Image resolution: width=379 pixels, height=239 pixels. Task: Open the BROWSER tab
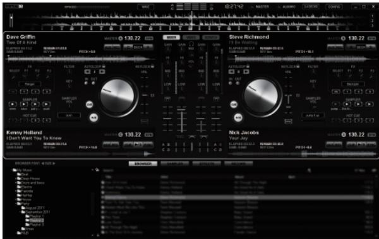143,164
